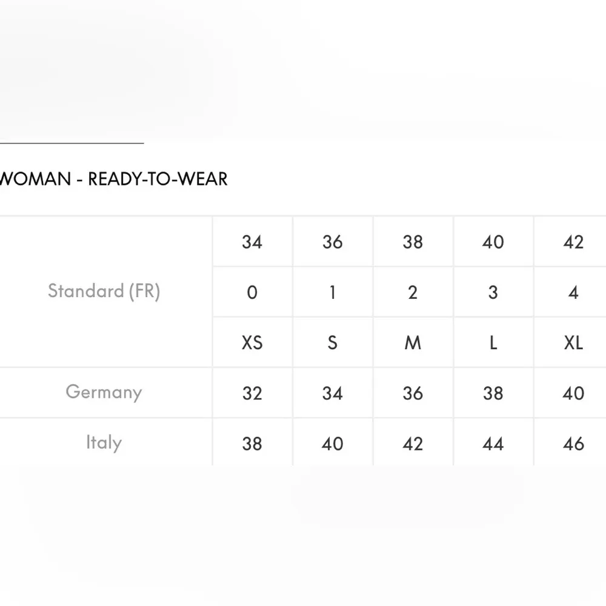Click the 36 in the Germany row
This screenshot has width=606, height=606.
(x=413, y=393)
